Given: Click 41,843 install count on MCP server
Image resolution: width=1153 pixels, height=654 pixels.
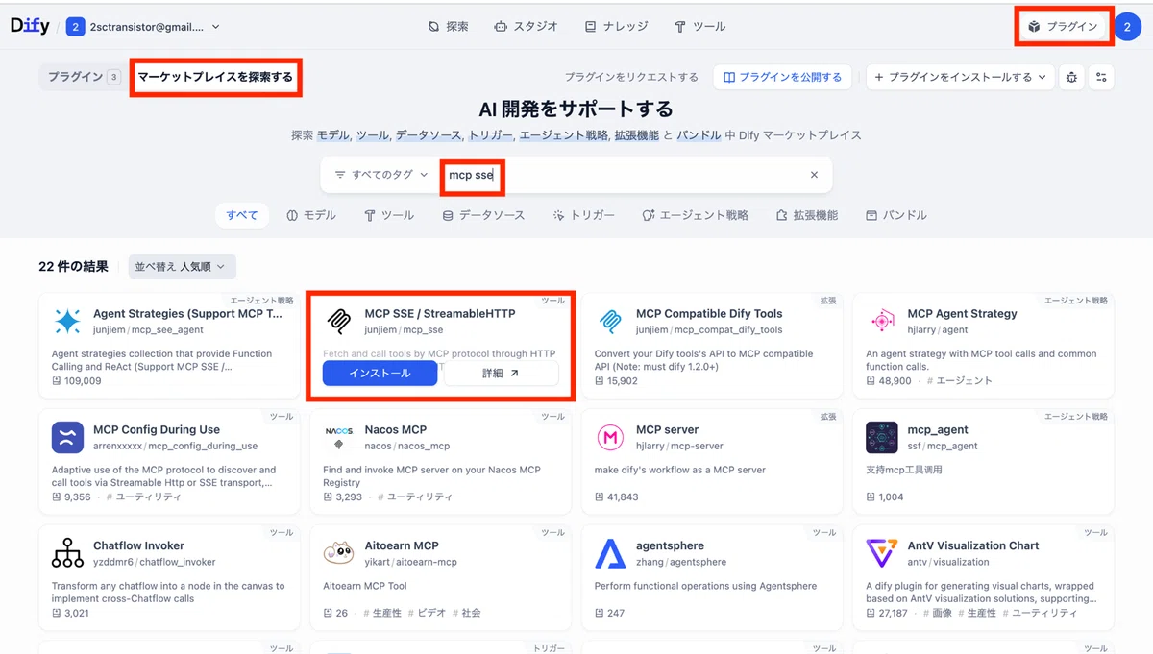Looking at the screenshot, I should (x=616, y=497).
